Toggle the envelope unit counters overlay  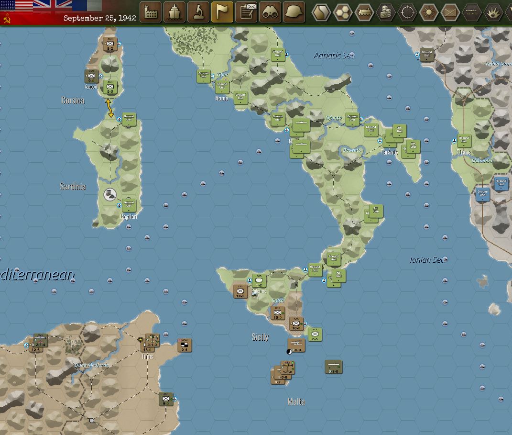450,12
